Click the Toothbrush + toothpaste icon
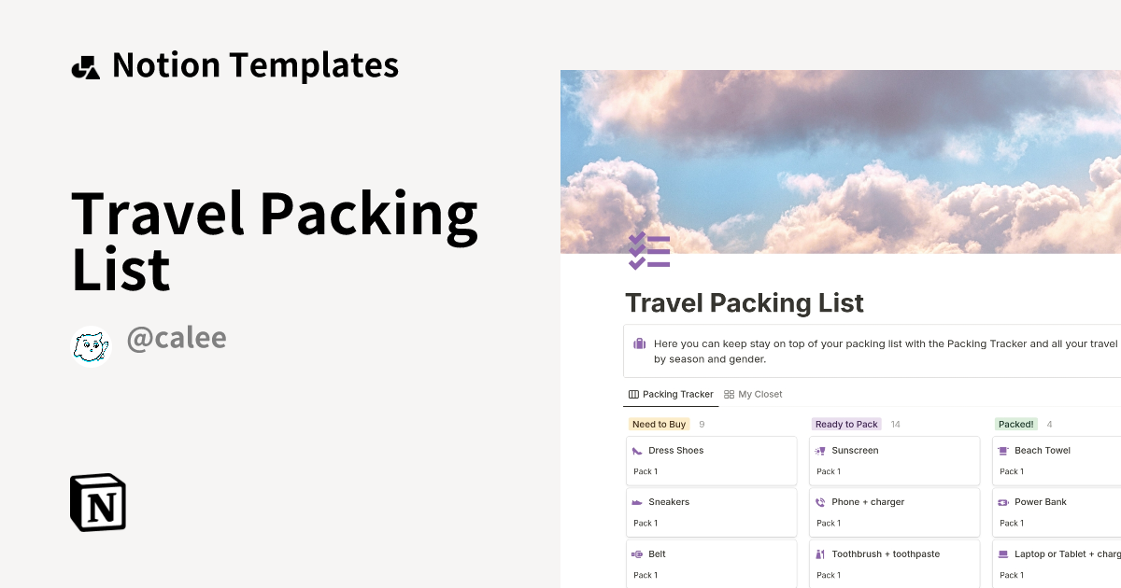The image size is (1121, 588). (x=819, y=553)
